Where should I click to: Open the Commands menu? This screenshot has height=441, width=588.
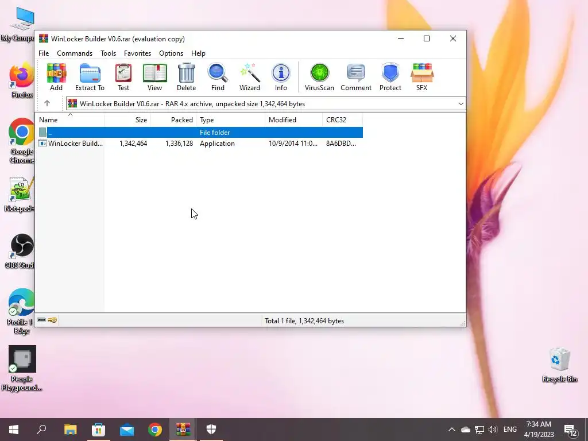pyautogui.click(x=75, y=53)
